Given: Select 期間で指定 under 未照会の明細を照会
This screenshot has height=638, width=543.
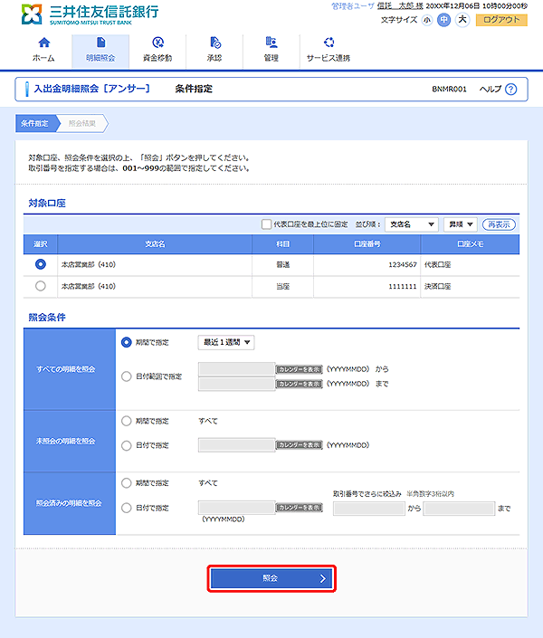Looking at the screenshot, I should (126, 421).
